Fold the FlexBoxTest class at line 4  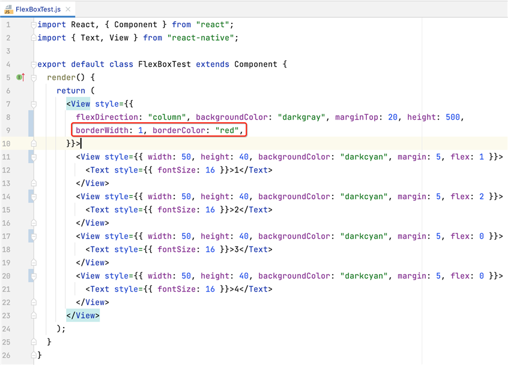[34, 64]
